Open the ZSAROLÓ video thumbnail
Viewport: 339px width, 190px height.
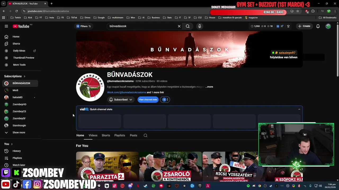click(171, 167)
